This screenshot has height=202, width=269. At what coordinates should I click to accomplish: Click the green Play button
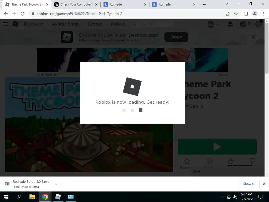pos(217,147)
